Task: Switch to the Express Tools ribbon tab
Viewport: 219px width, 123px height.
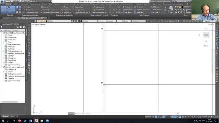Action: coord(157,4)
